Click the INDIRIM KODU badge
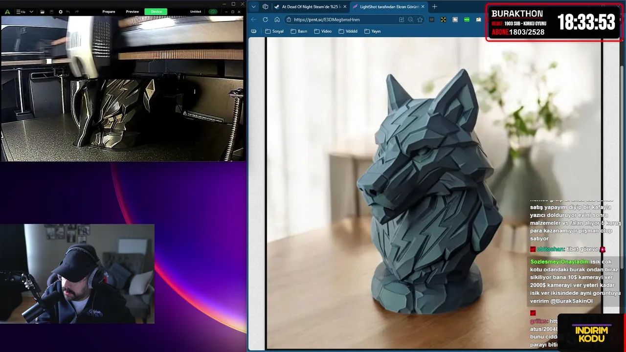Viewport: 626px width, 352px height. click(x=591, y=333)
